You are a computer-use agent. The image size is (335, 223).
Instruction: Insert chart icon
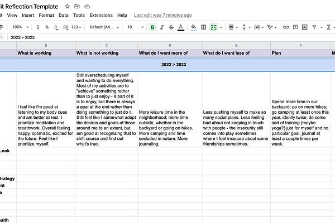(304, 27)
